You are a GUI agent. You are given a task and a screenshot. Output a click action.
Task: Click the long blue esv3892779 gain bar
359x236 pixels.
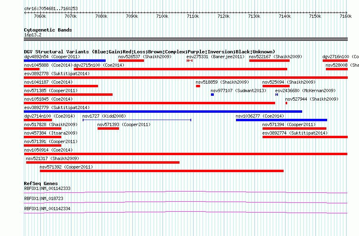pos(163,112)
